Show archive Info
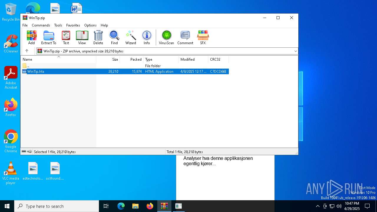The height and width of the screenshot is (212, 377). 147,37
